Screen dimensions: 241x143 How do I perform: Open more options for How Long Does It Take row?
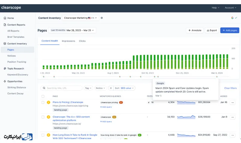[x=233, y=135]
